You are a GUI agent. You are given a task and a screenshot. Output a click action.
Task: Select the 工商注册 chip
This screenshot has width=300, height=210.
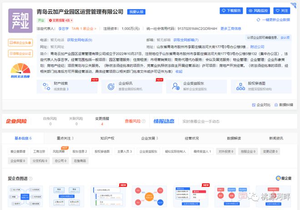(39, 151)
